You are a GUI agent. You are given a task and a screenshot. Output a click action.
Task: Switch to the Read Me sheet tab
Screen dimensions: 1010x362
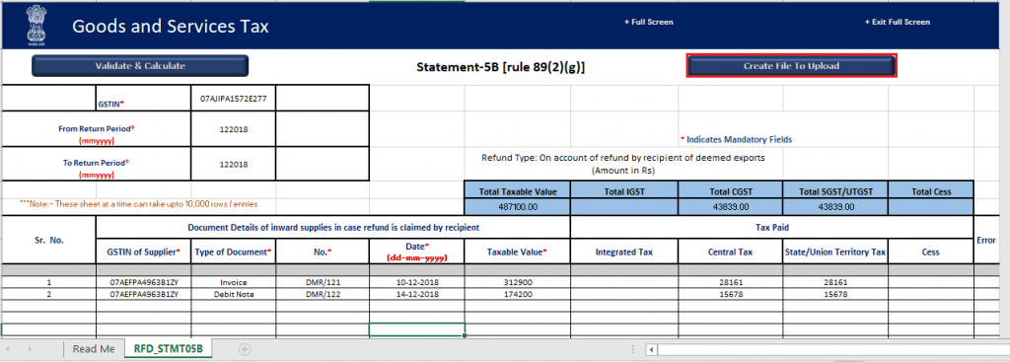click(94, 348)
